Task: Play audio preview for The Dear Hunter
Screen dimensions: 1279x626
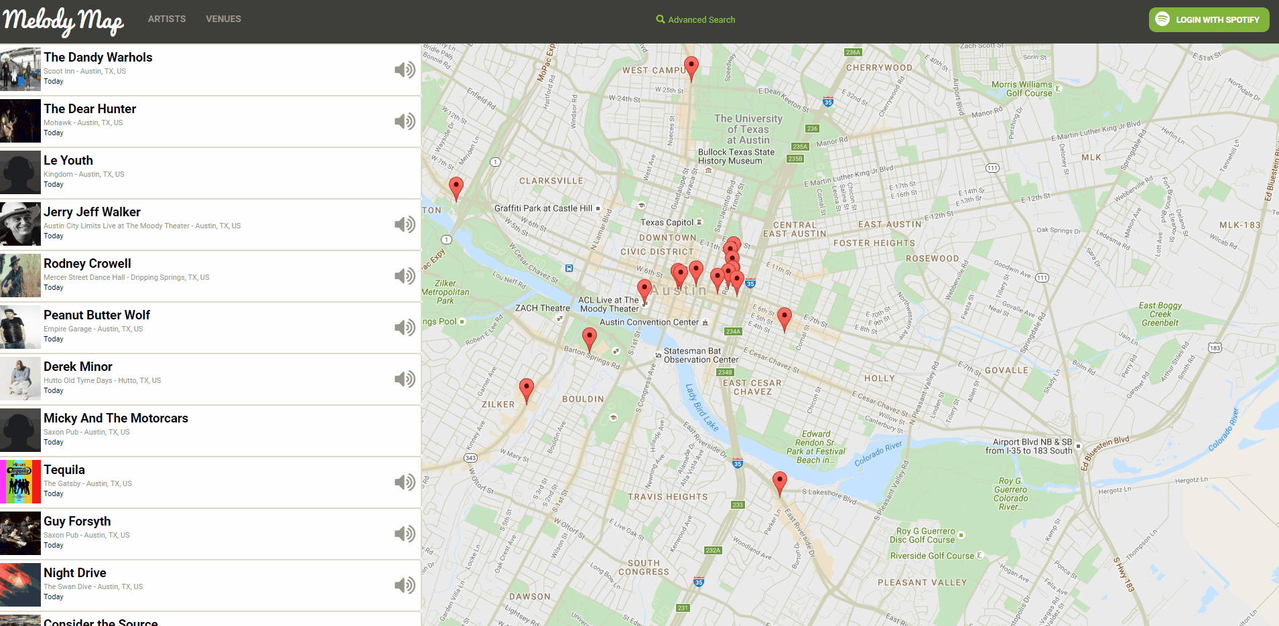Action: pos(405,121)
